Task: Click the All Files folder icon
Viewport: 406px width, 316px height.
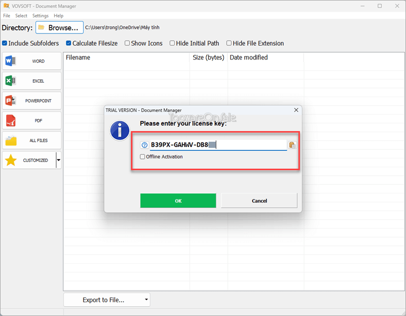Action: [11, 140]
